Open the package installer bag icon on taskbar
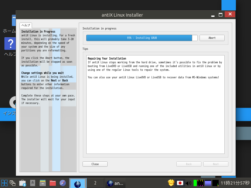This screenshot has height=188, width=251. tap(22, 183)
